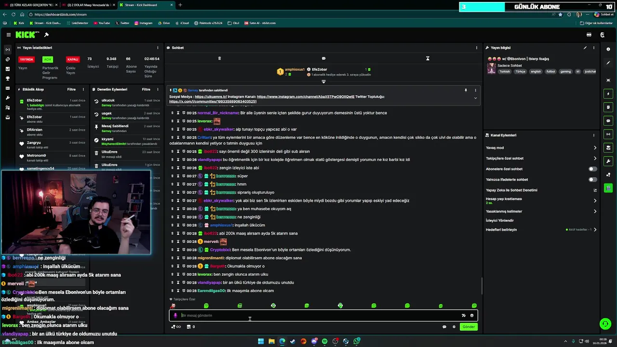The height and width of the screenshot is (347, 617).
Task: Open options menu of Yayın İstatistikleri panel
Action: pos(158,48)
